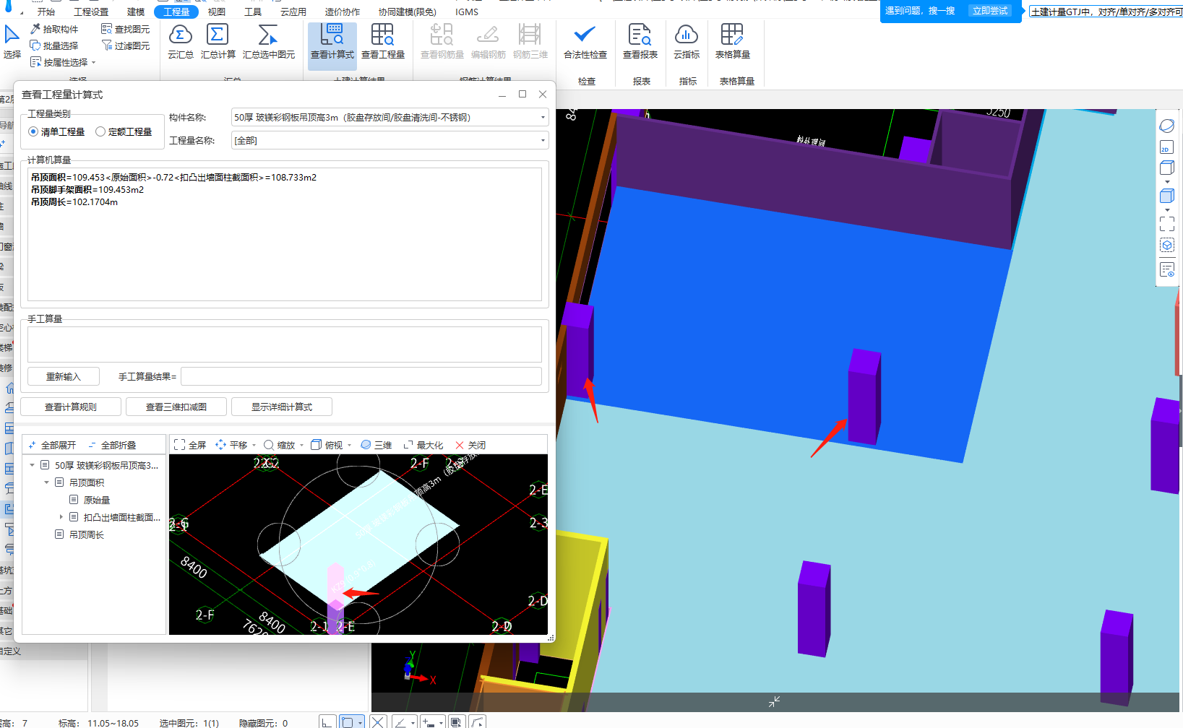Screen dimensions: 1183x728
Task: Open 开始 ribbon tab
Action: 46,12
